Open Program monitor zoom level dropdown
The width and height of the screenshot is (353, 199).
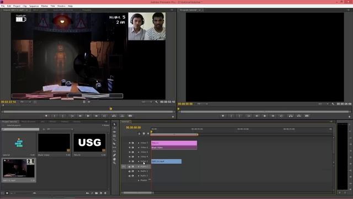point(202,104)
